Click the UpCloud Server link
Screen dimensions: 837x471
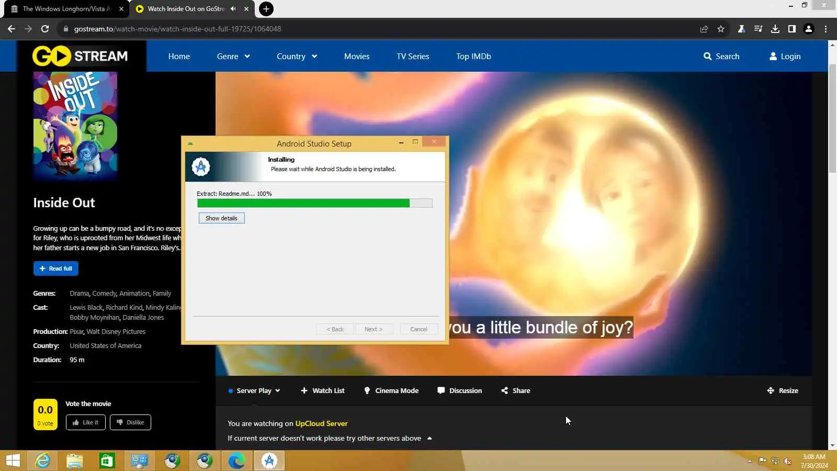321,423
